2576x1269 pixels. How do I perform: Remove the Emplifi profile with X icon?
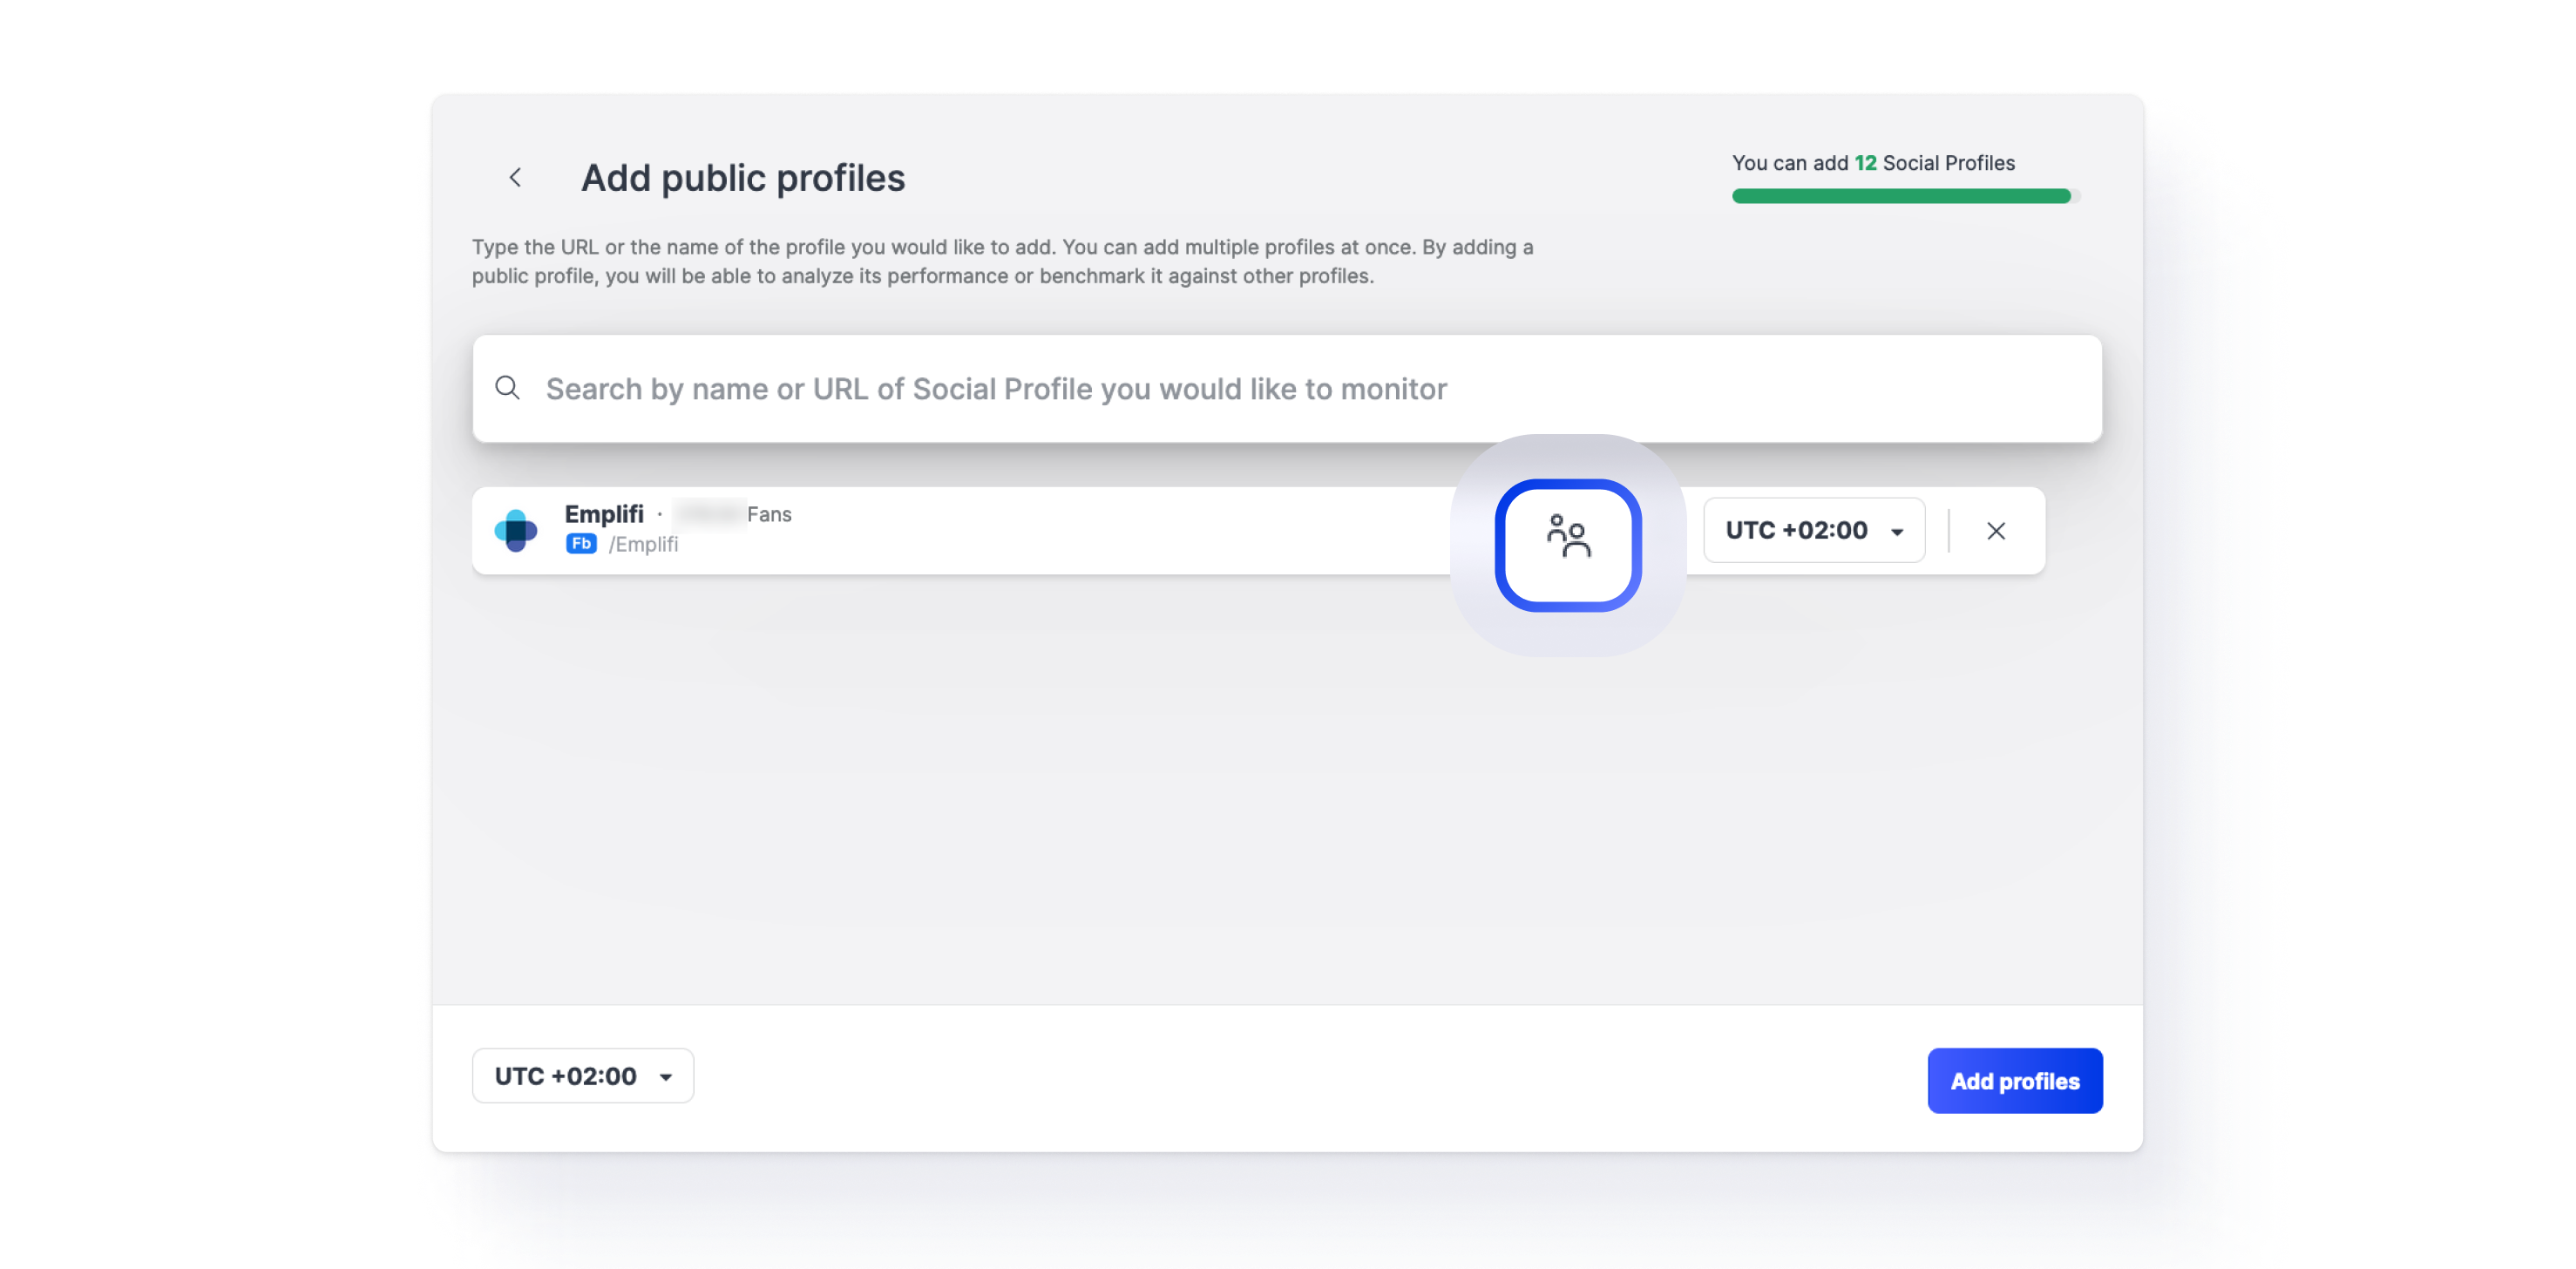tap(1995, 531)
